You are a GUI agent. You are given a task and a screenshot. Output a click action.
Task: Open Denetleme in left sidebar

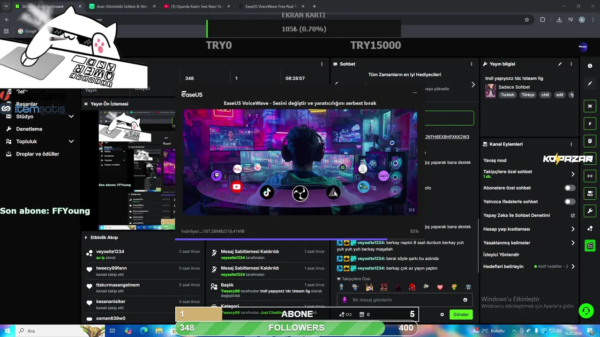tap(29, 129)
